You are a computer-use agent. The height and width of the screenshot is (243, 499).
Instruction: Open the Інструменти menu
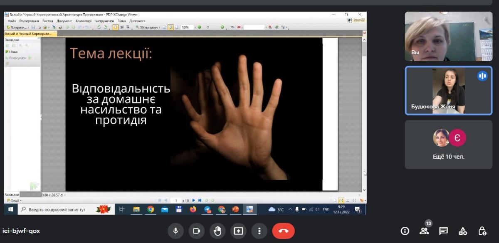click(x=104, y=21)
